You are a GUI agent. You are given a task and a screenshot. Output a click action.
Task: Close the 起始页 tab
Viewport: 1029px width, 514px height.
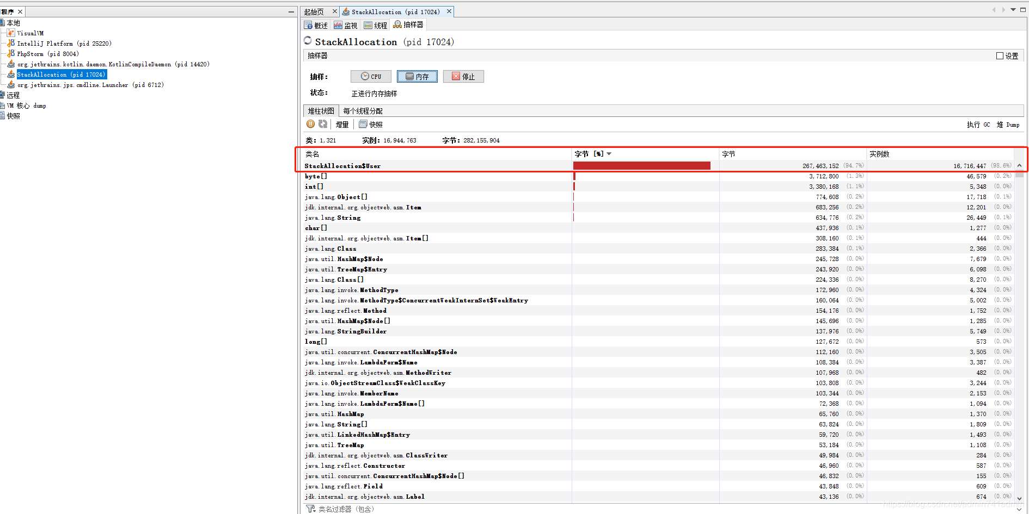coord(335,11)
